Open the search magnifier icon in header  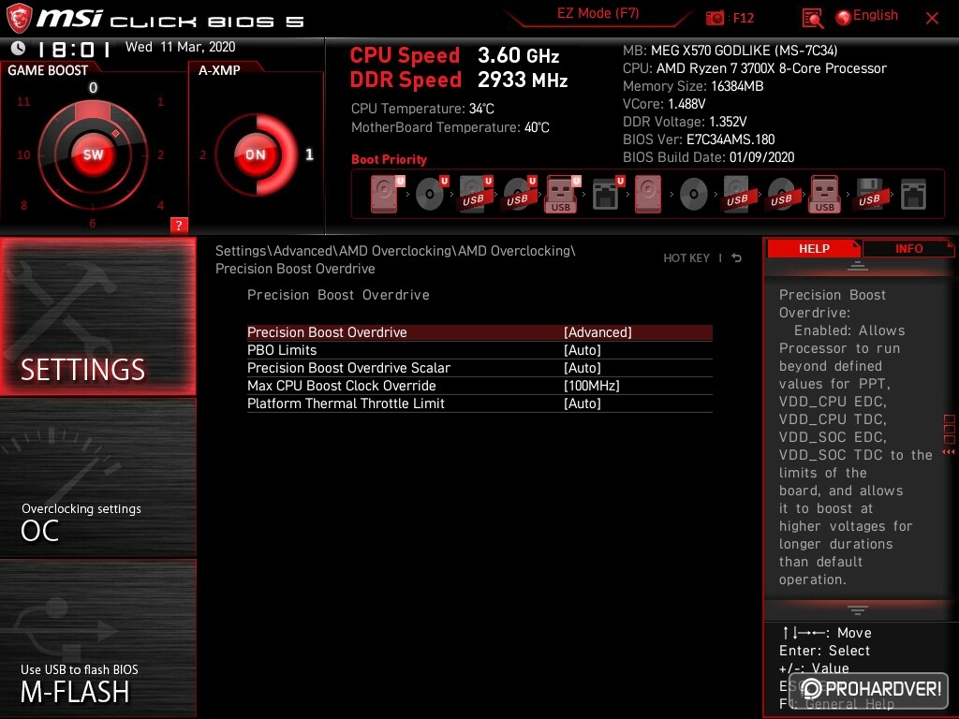pyautogui.click(x=812, y=19)
